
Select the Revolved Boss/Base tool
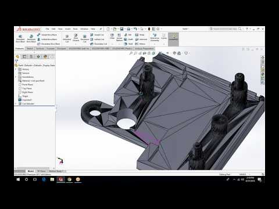coord(31,38)
